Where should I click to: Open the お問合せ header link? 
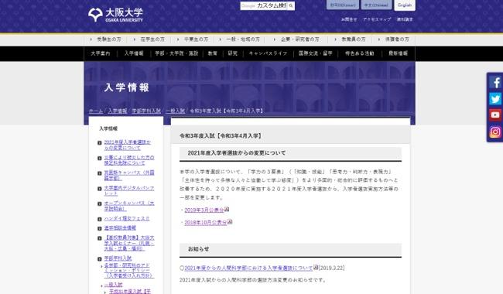[x=349, y=19]
